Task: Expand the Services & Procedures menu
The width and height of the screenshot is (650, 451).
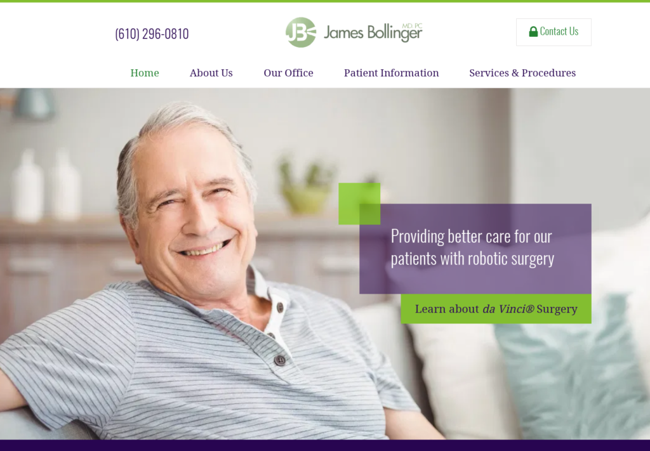Action: (x=522, y=73)
